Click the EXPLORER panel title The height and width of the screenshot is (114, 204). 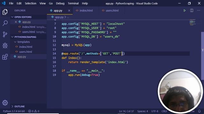(x=20, y=10)
